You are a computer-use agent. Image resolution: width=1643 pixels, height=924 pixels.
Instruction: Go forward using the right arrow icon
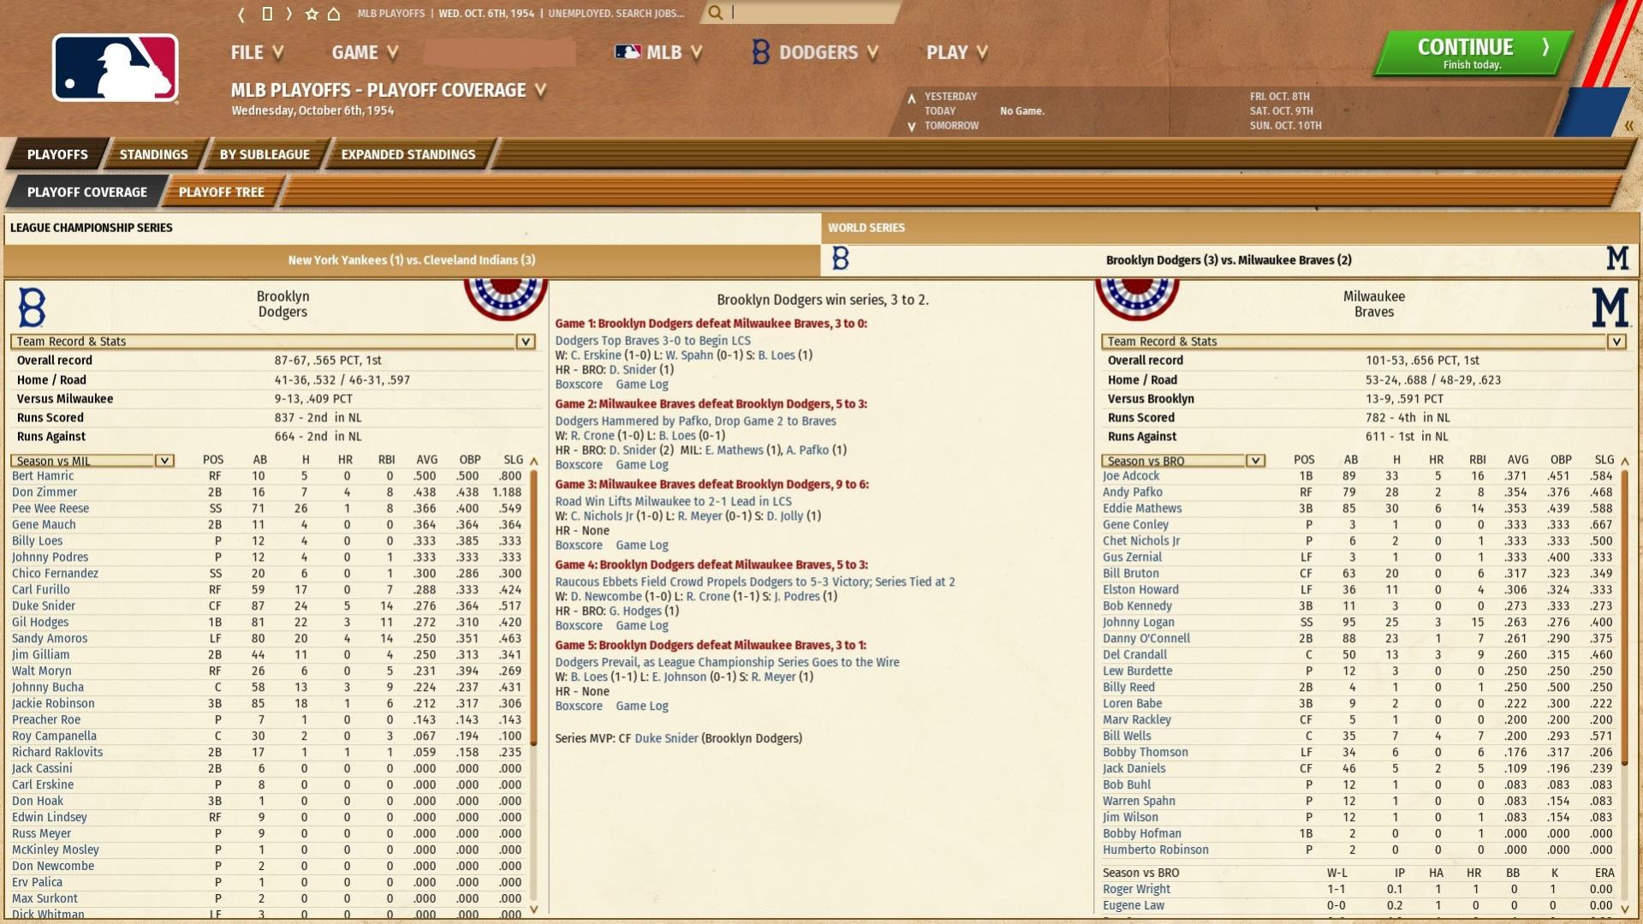tap(289, 14)
